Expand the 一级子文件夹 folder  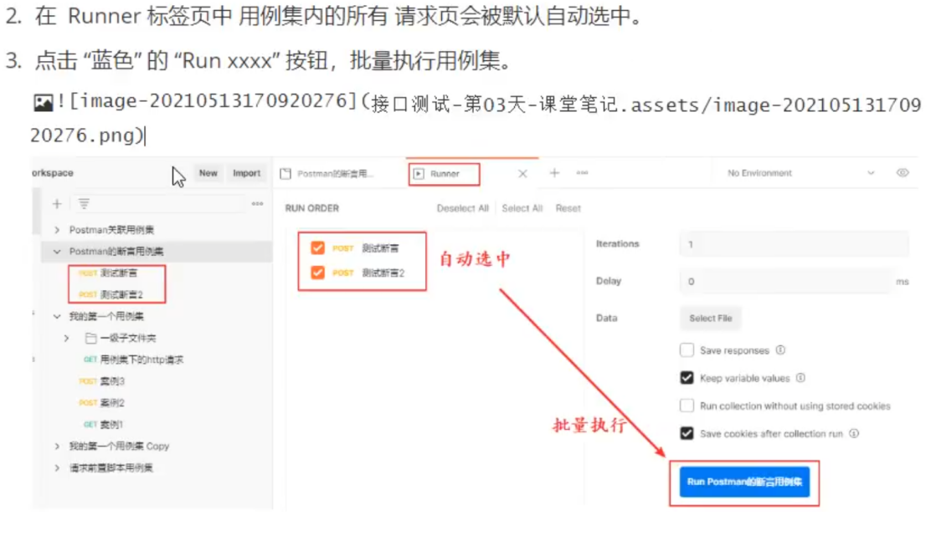click(66, 338)
